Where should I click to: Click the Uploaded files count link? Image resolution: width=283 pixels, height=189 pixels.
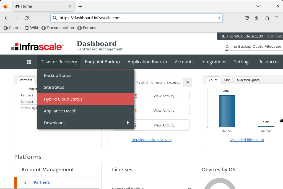point(247,140)
